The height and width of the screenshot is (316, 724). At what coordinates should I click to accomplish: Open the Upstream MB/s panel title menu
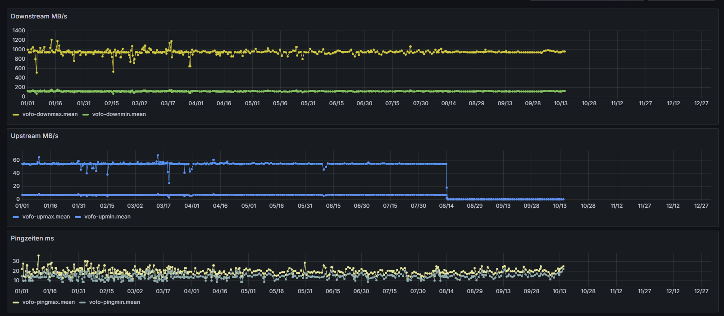(x=34, y=136)
